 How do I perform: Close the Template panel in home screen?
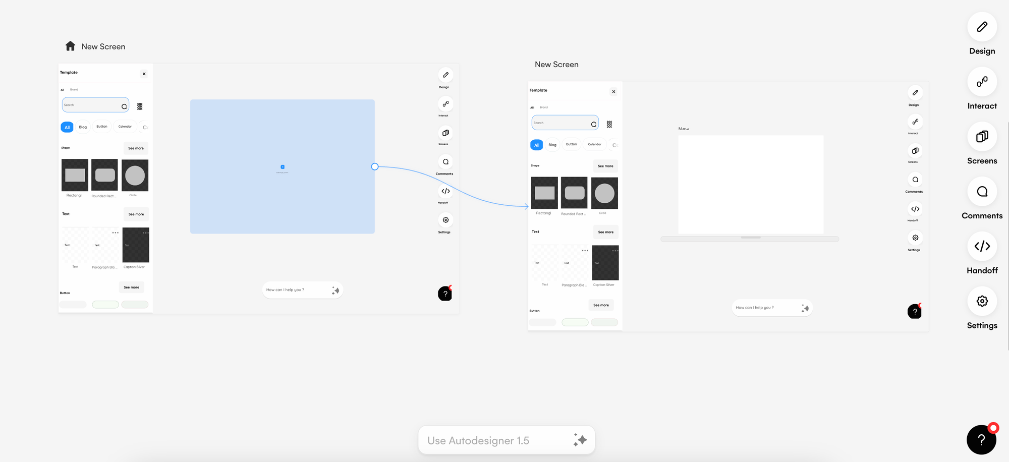point(144,74)
